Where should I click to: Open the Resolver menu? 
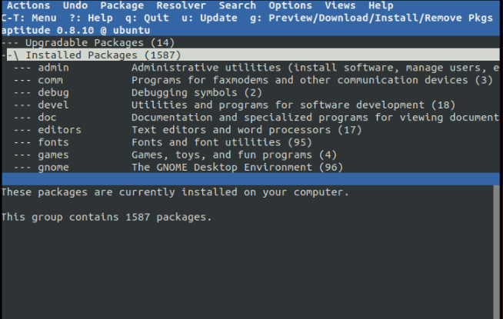(181, 5)
